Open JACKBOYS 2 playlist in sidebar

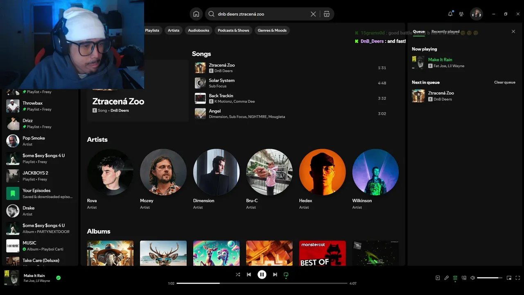[x=40, y=176]
